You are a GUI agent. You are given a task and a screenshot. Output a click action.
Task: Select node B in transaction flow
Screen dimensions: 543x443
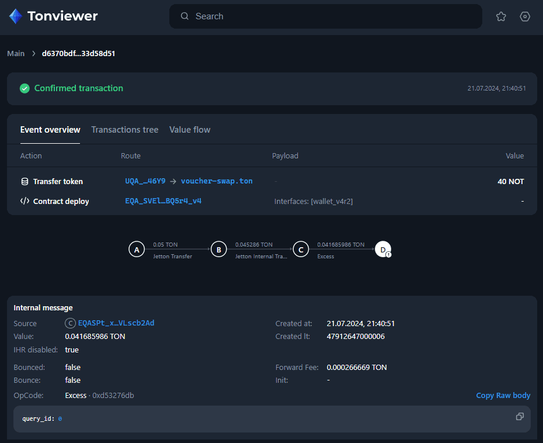[218, 250]
